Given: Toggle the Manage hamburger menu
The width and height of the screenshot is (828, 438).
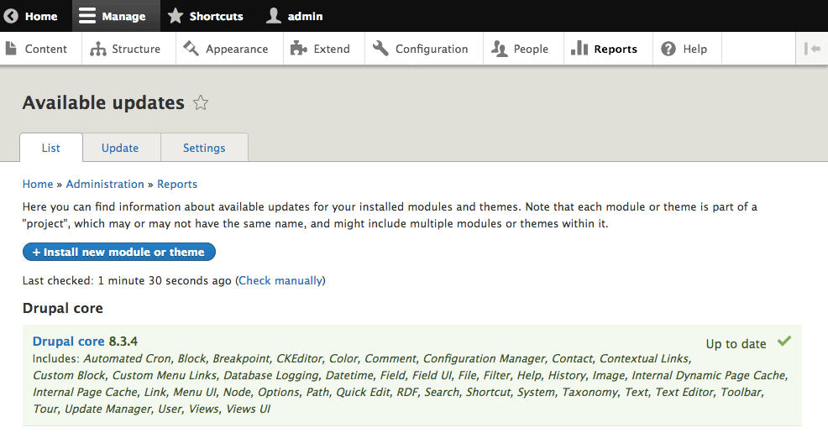Looking at the screenshot, I should (87, 16).
